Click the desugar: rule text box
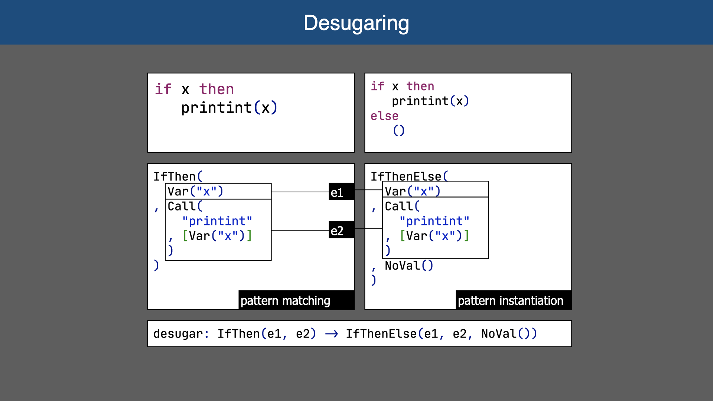Image resolution: width=713 pixels, height=401 pixels. tap(359, 333)
